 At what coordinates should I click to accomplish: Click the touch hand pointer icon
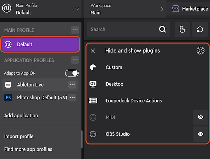(x=182, y=29)
